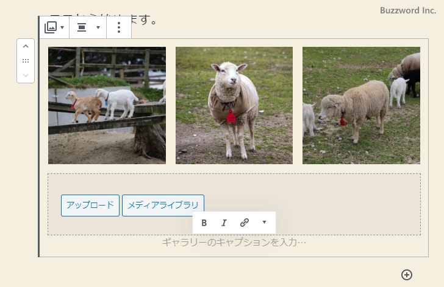This screenshot has height=287, width=444.
Task: Add a new block with plus icon
Action: [x=407, y=275]
